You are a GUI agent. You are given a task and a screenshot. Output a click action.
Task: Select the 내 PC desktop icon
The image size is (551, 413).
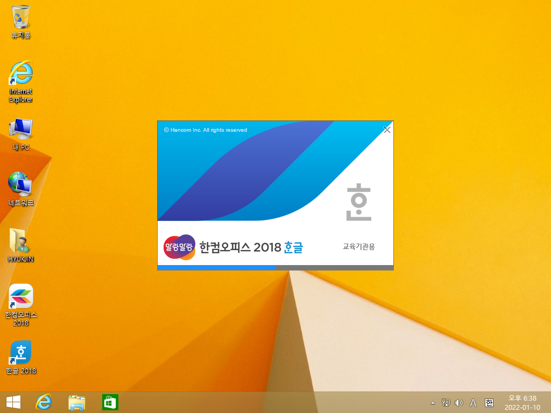(x=21, y=135)
